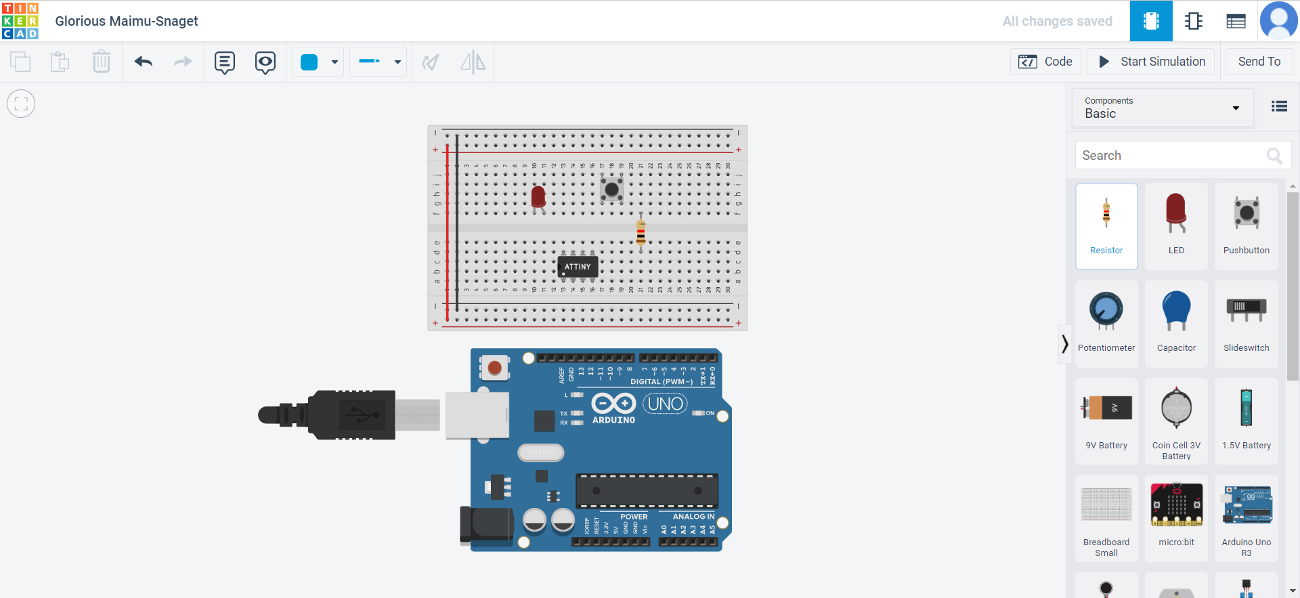
Task: Select the 9V Battery component
Action: [x=1106, y=421]
